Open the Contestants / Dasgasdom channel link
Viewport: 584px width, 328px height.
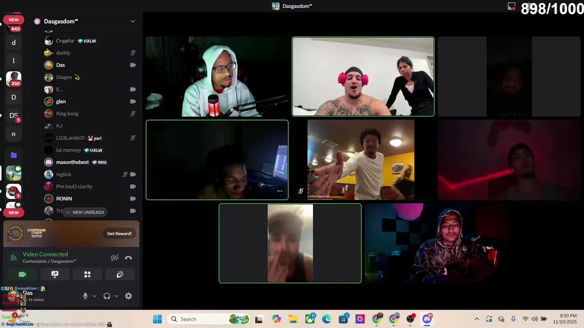[49, 261]
